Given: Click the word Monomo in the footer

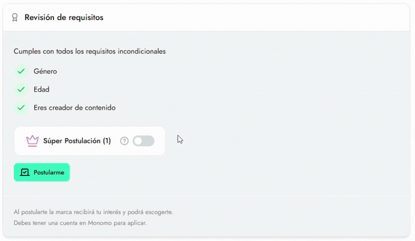Looking at the screenshot, I should tap(100, 223).
